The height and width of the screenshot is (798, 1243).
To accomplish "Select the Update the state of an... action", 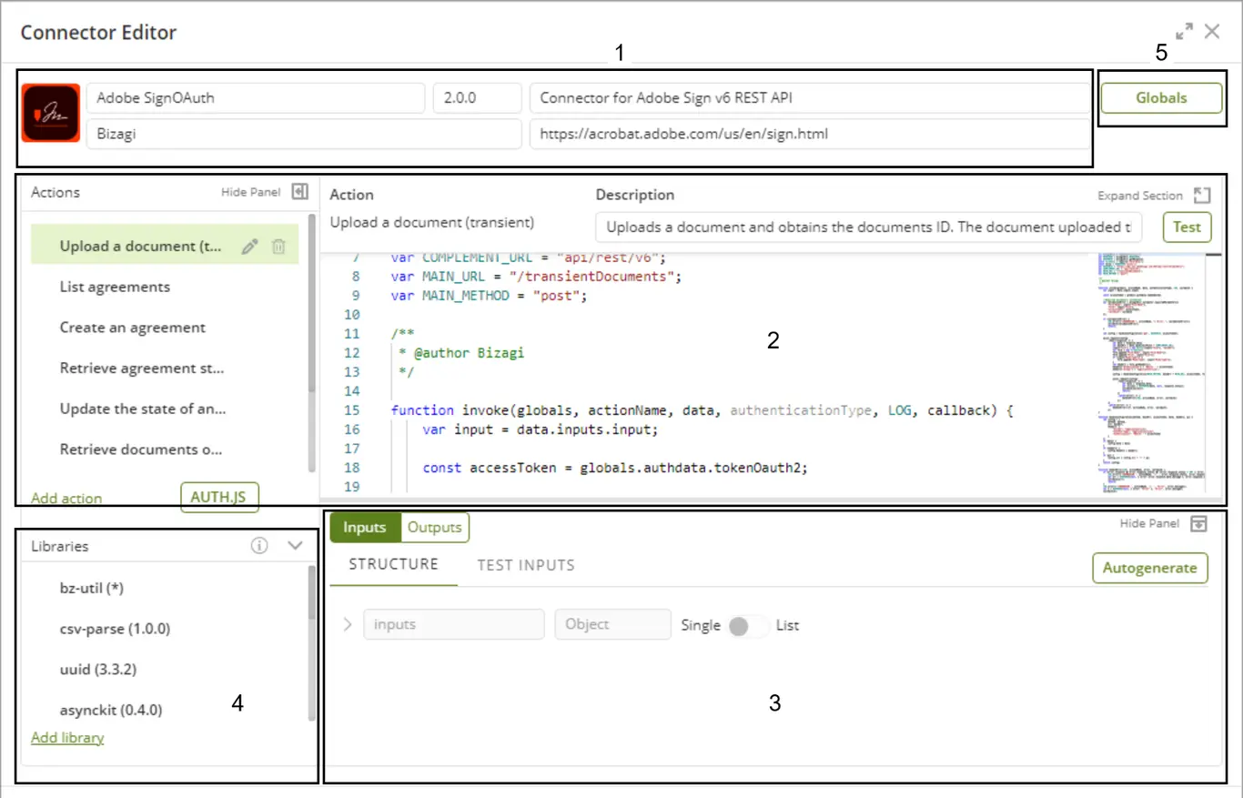I will [165, 409].
